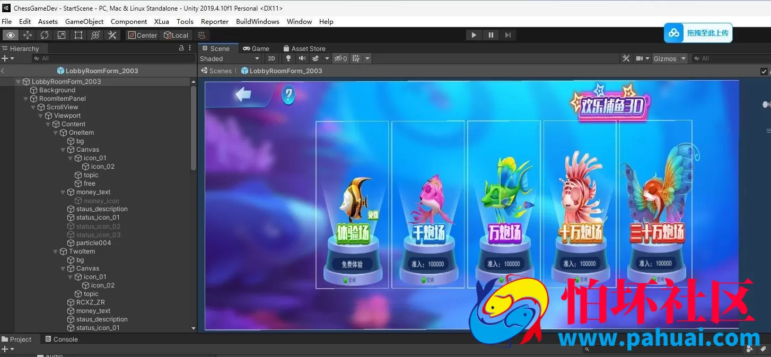The width and height of the screenshot is (771, 357).
Task: Toggle scene effects layers icon
Action: point(316,58)
